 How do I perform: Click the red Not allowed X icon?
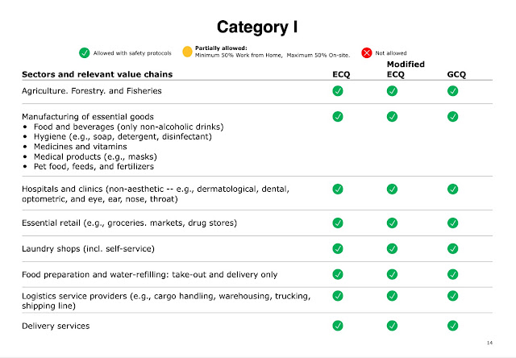coord(367,52)
